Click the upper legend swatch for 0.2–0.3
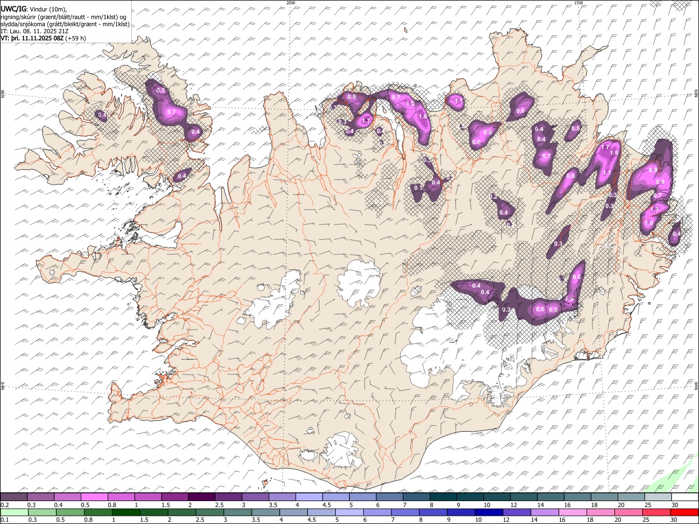Image resolution: width=699 pixels, height=524 pixels. [14, 497]
